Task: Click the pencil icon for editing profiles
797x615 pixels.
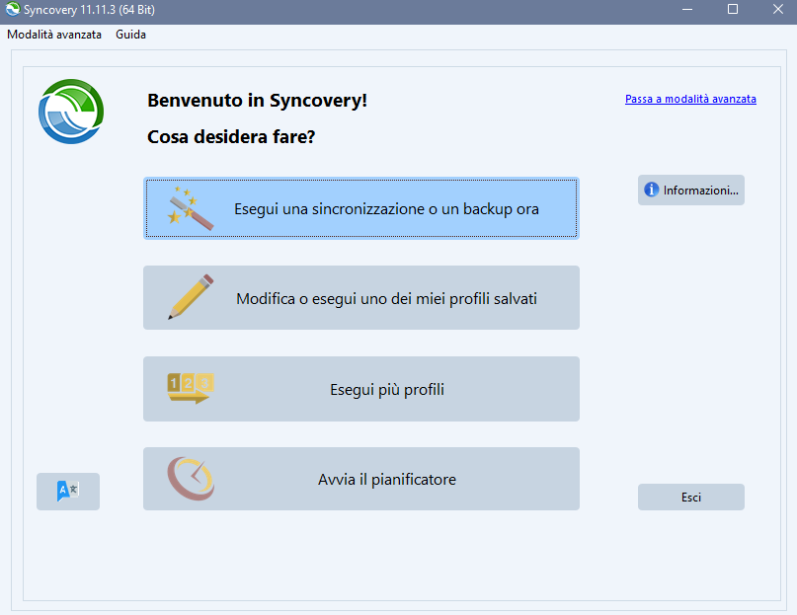Action: pos(191,297)
